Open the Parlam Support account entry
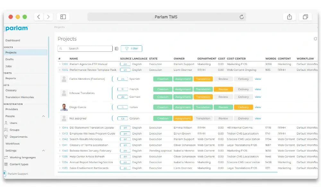321x193 pixels. [18, 174]
